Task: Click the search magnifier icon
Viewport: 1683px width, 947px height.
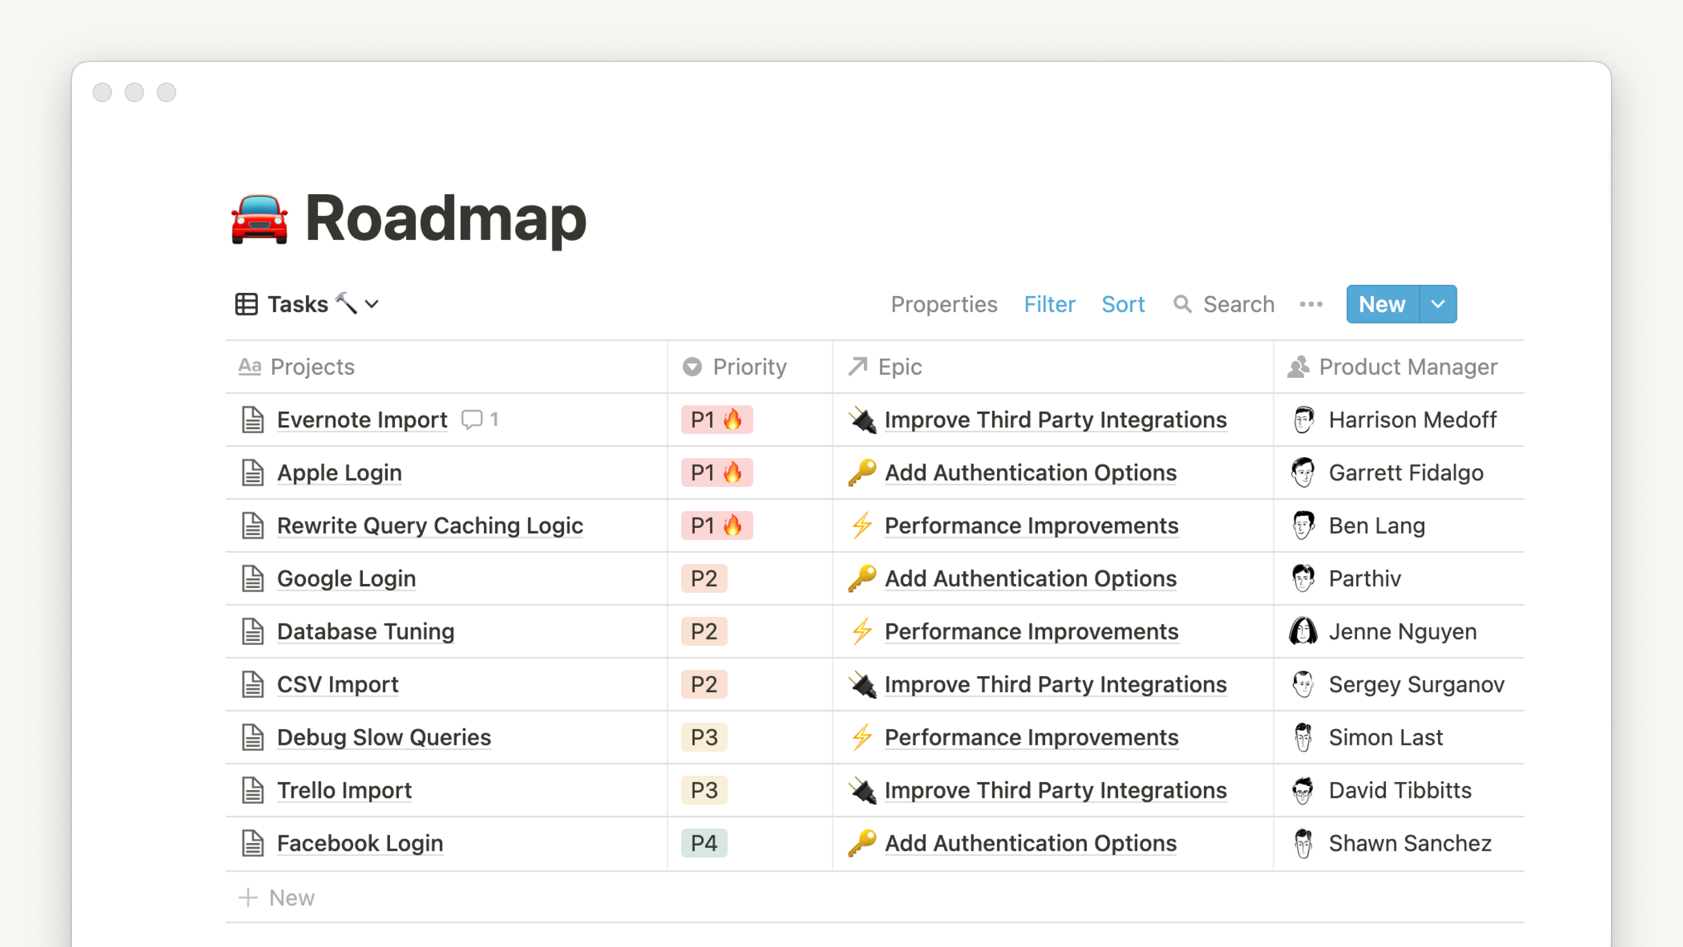Action: [x=1182, y=304]
